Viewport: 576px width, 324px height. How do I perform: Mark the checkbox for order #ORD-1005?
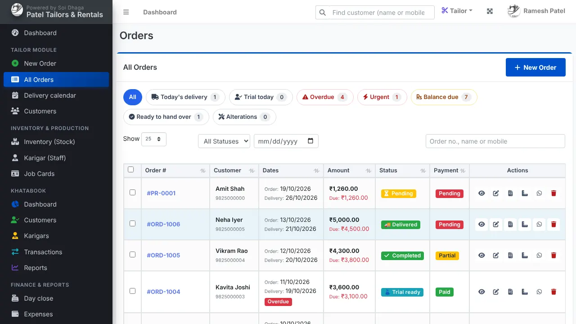coord(132,254)
